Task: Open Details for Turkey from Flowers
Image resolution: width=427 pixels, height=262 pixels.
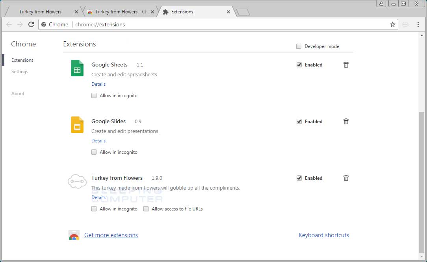Action: pos(98,197)
